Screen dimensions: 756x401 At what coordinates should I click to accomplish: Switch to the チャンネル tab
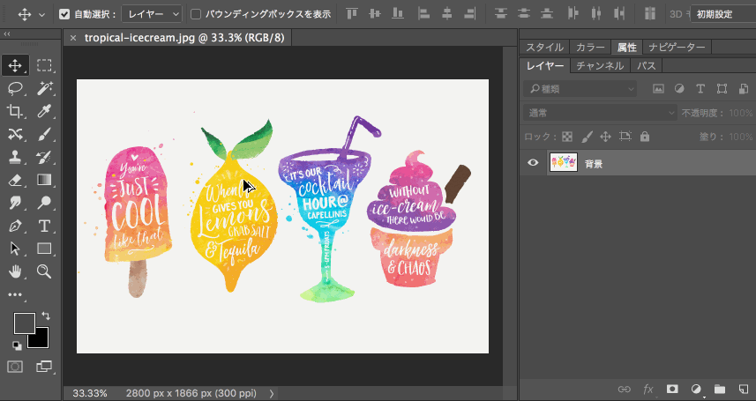[599, 66]
